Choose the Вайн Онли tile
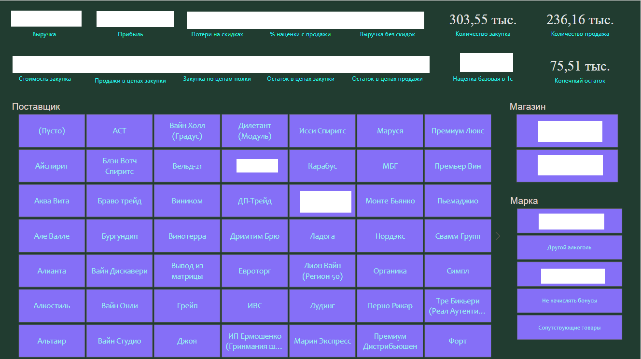The height and width of the screenshot is (359, 641). (119, 306)
